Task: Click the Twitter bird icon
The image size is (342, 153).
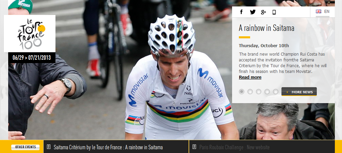Action: pos(253,12)
